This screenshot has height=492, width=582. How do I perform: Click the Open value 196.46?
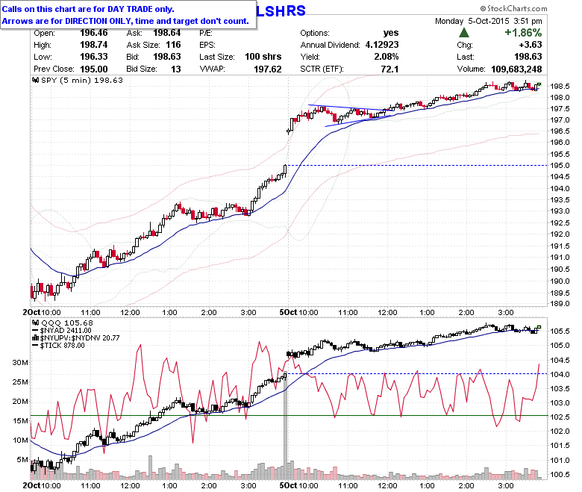click(x=94, y=33)
